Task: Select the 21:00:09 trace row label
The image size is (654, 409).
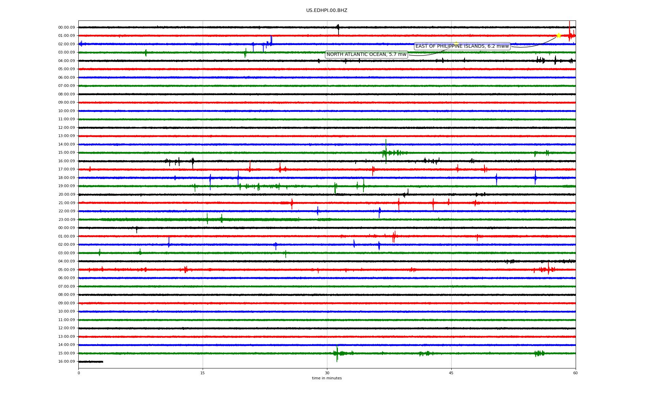Action: click(x=66, y=203)
